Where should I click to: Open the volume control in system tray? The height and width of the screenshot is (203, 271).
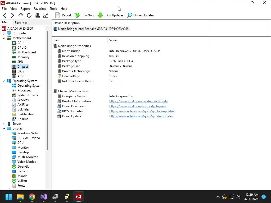pos(238,197)
